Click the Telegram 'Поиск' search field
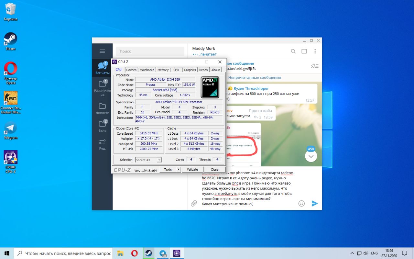Viewport: 414px width, 259px height. point(150,51)
